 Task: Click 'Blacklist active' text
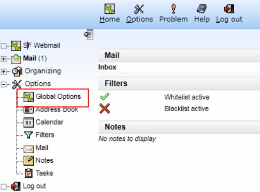tap(187, 109)
